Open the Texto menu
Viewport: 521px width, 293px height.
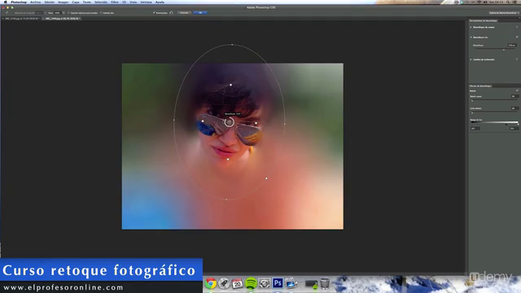[87, 2]
